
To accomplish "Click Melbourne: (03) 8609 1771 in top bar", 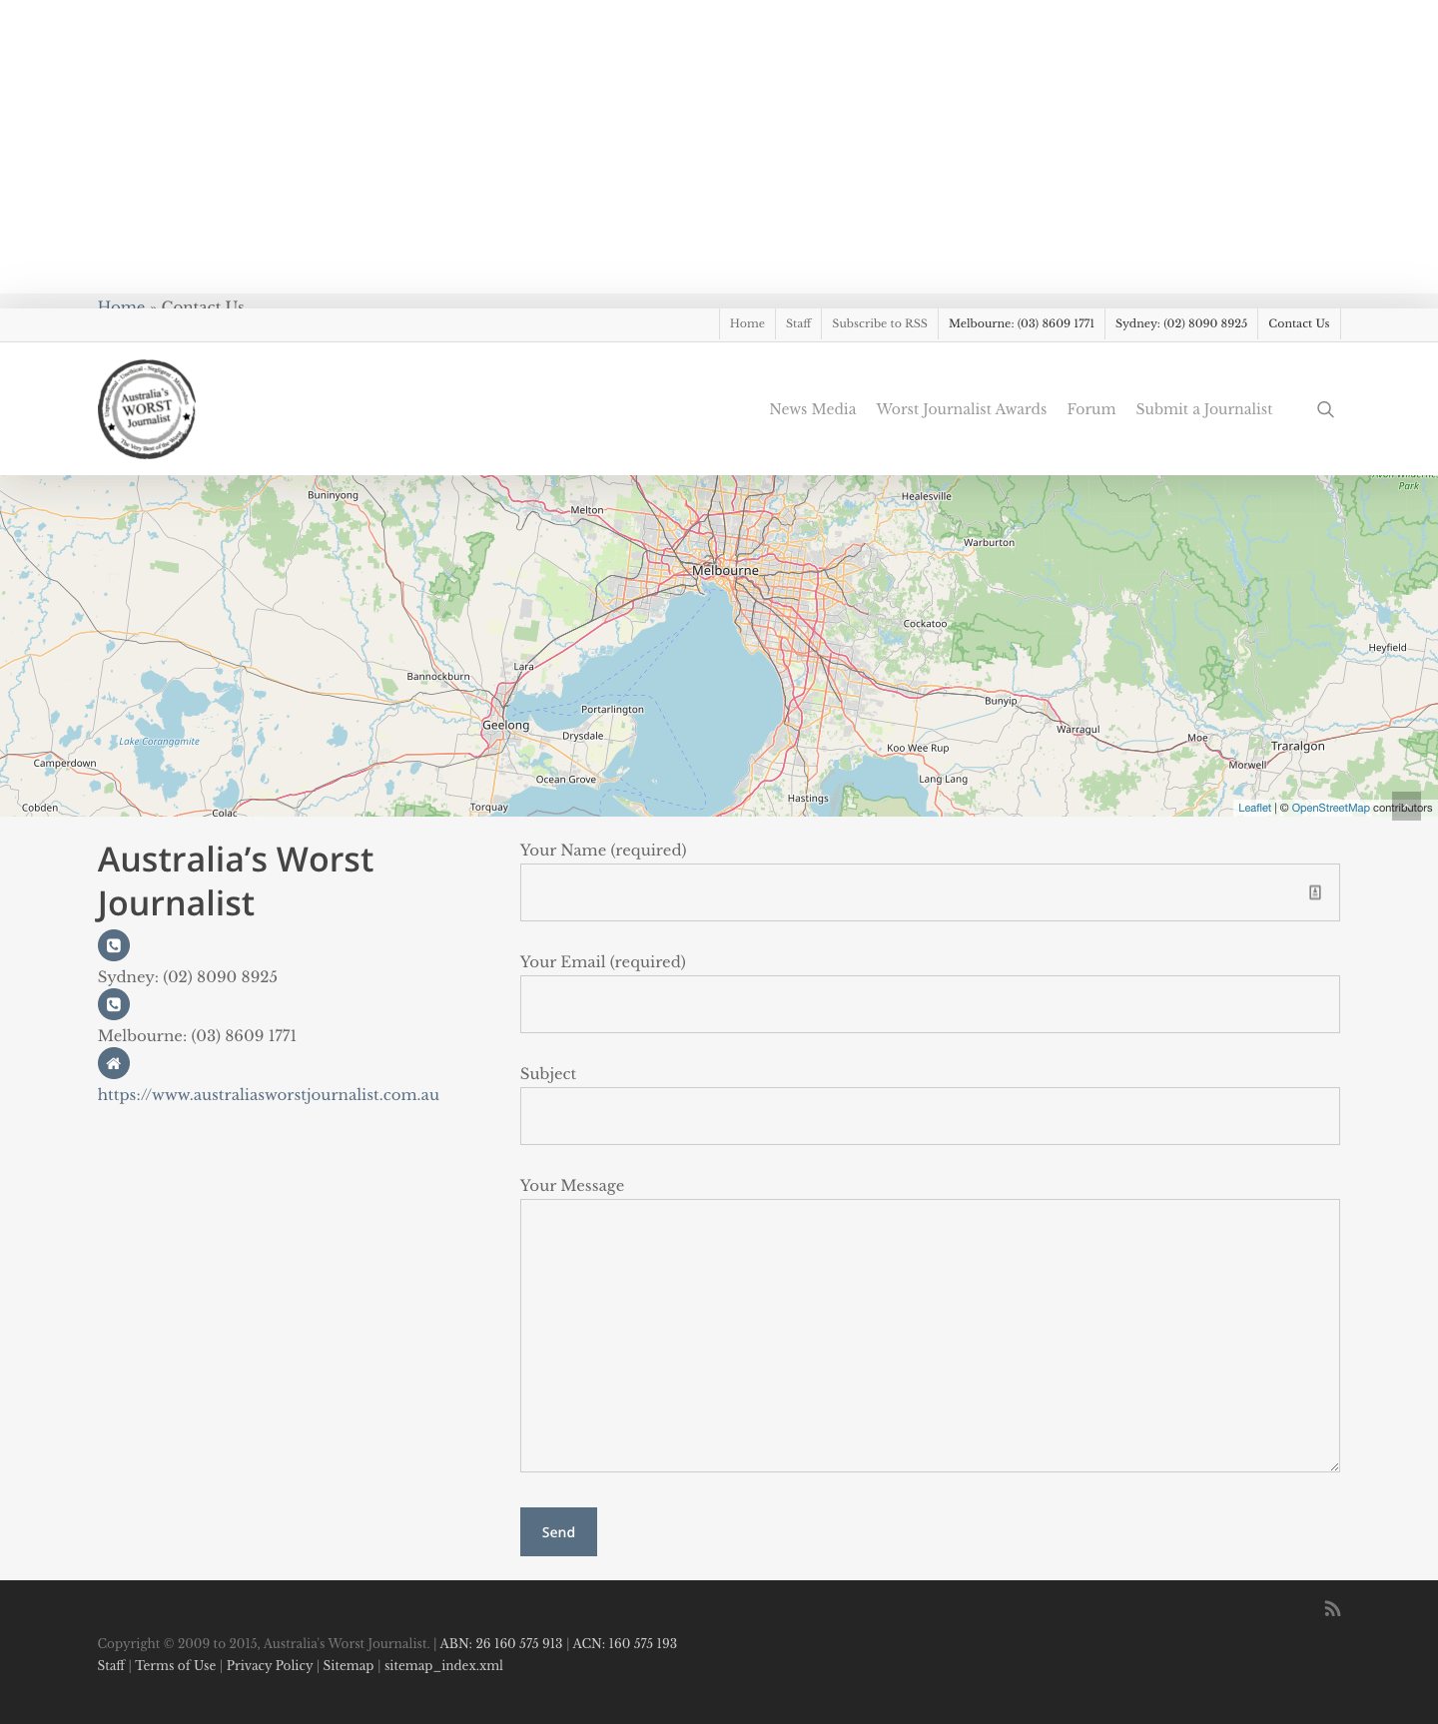I will [1022, 323].
